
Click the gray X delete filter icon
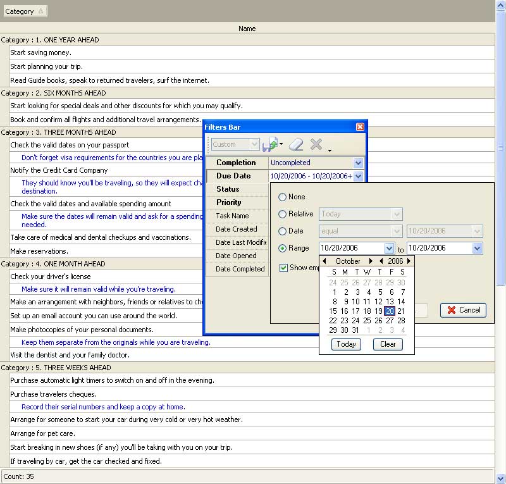316,145
